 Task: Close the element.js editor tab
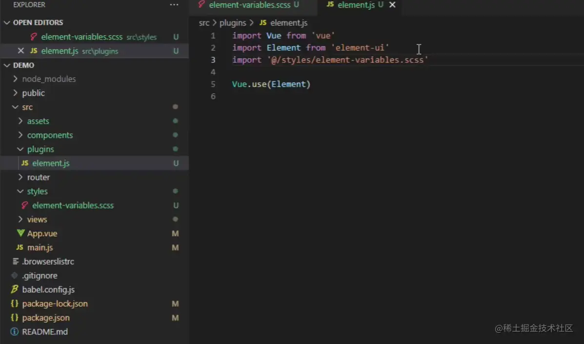pyautogui.click(x=392, y=5)
